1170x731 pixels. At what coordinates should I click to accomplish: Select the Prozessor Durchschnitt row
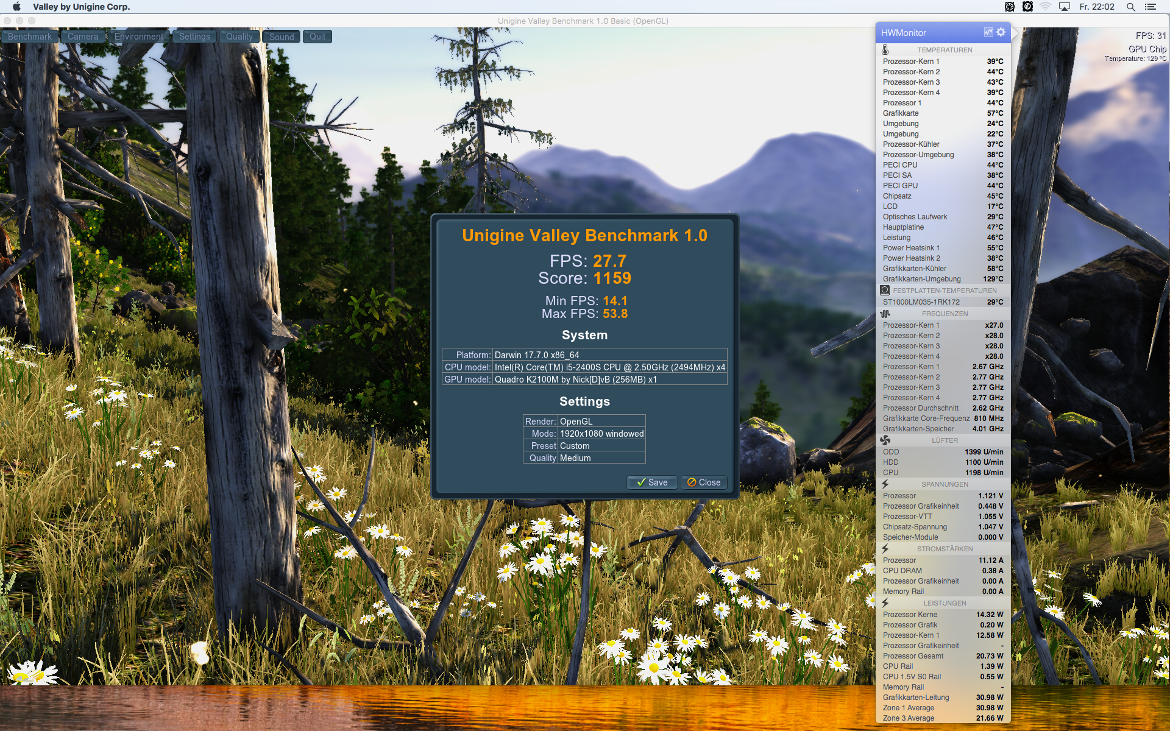click(x=943, y=408)
